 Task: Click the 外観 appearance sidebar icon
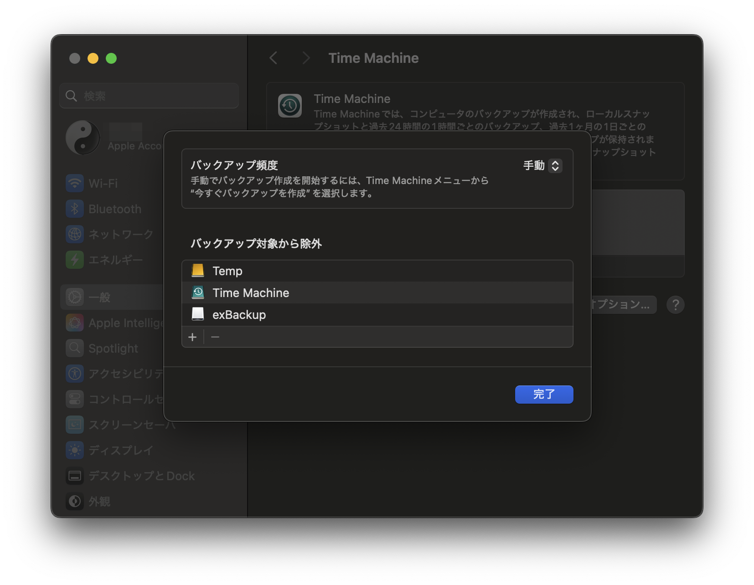point(75,502)
